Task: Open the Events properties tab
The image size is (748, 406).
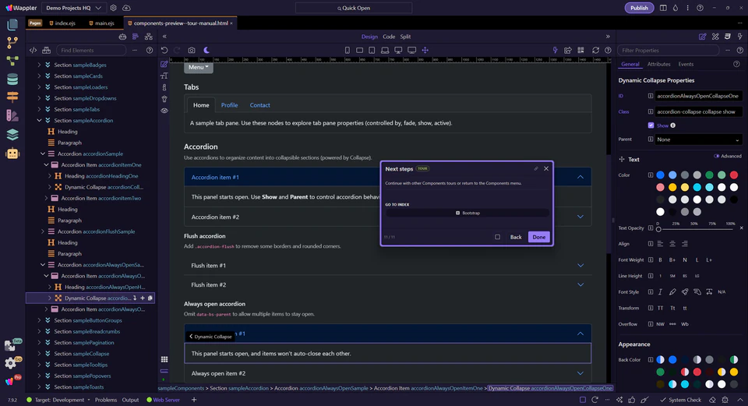Action: coord(686,65)
